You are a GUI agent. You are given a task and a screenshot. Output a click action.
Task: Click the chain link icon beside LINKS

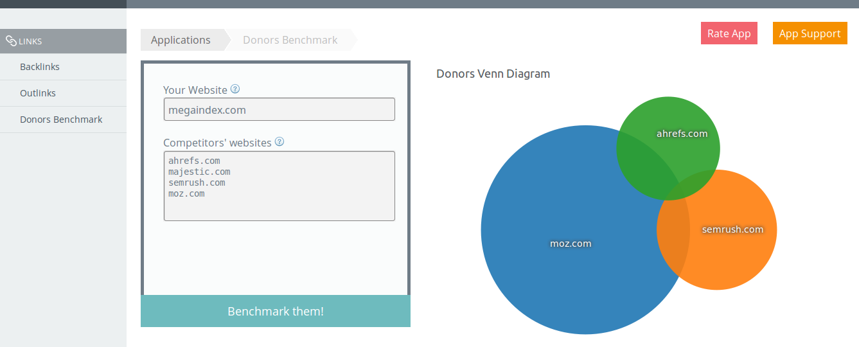[11, 41]
